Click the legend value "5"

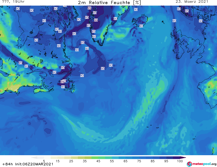click(44, 161)
